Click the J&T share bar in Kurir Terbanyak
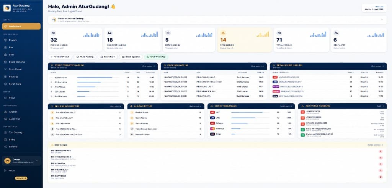The image size is (392, 188). click(250, 112)
